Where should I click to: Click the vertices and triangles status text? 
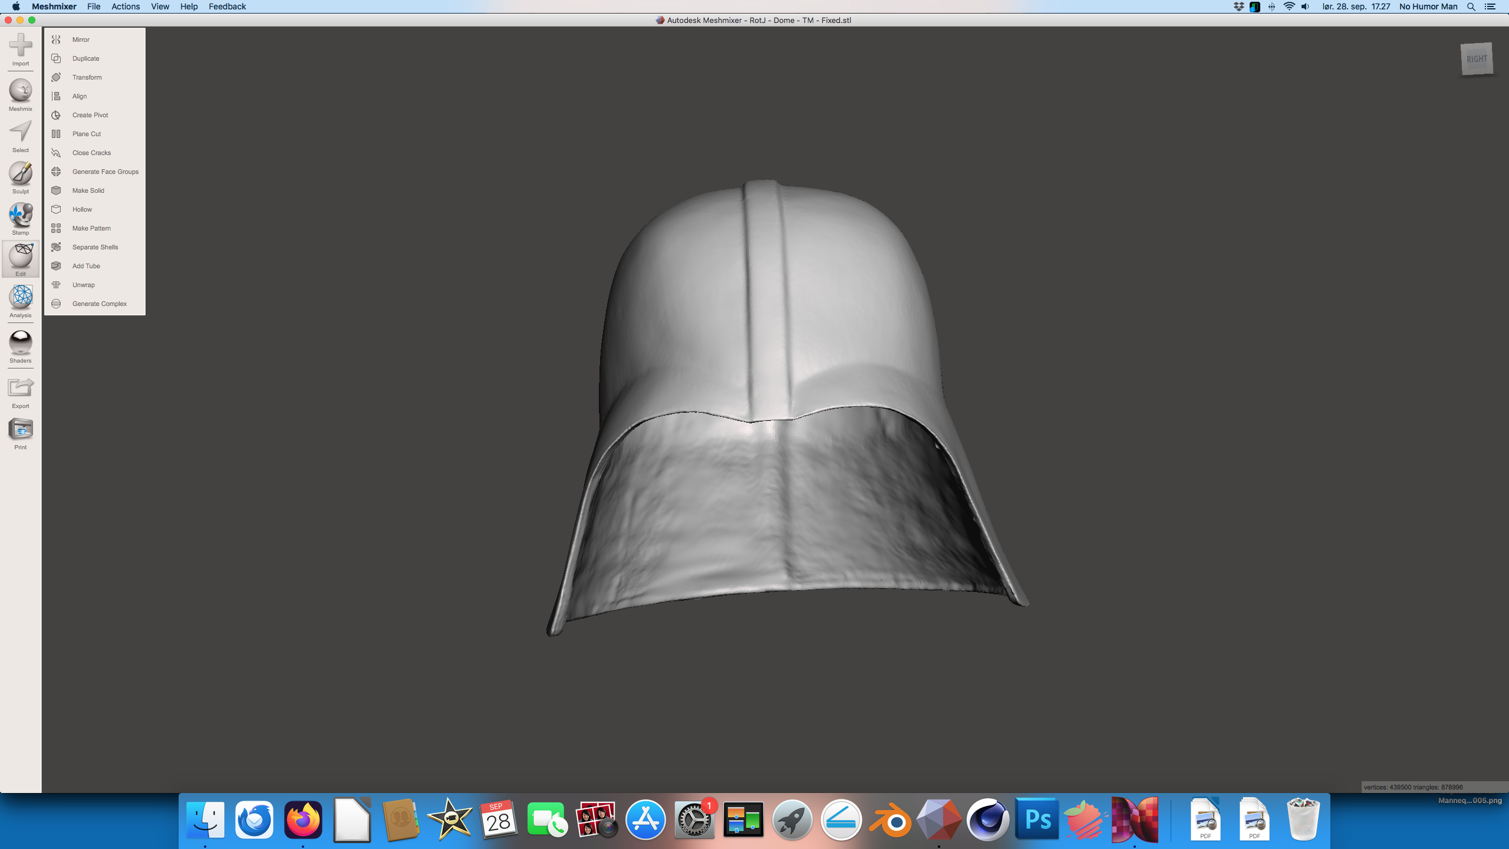1413,787
